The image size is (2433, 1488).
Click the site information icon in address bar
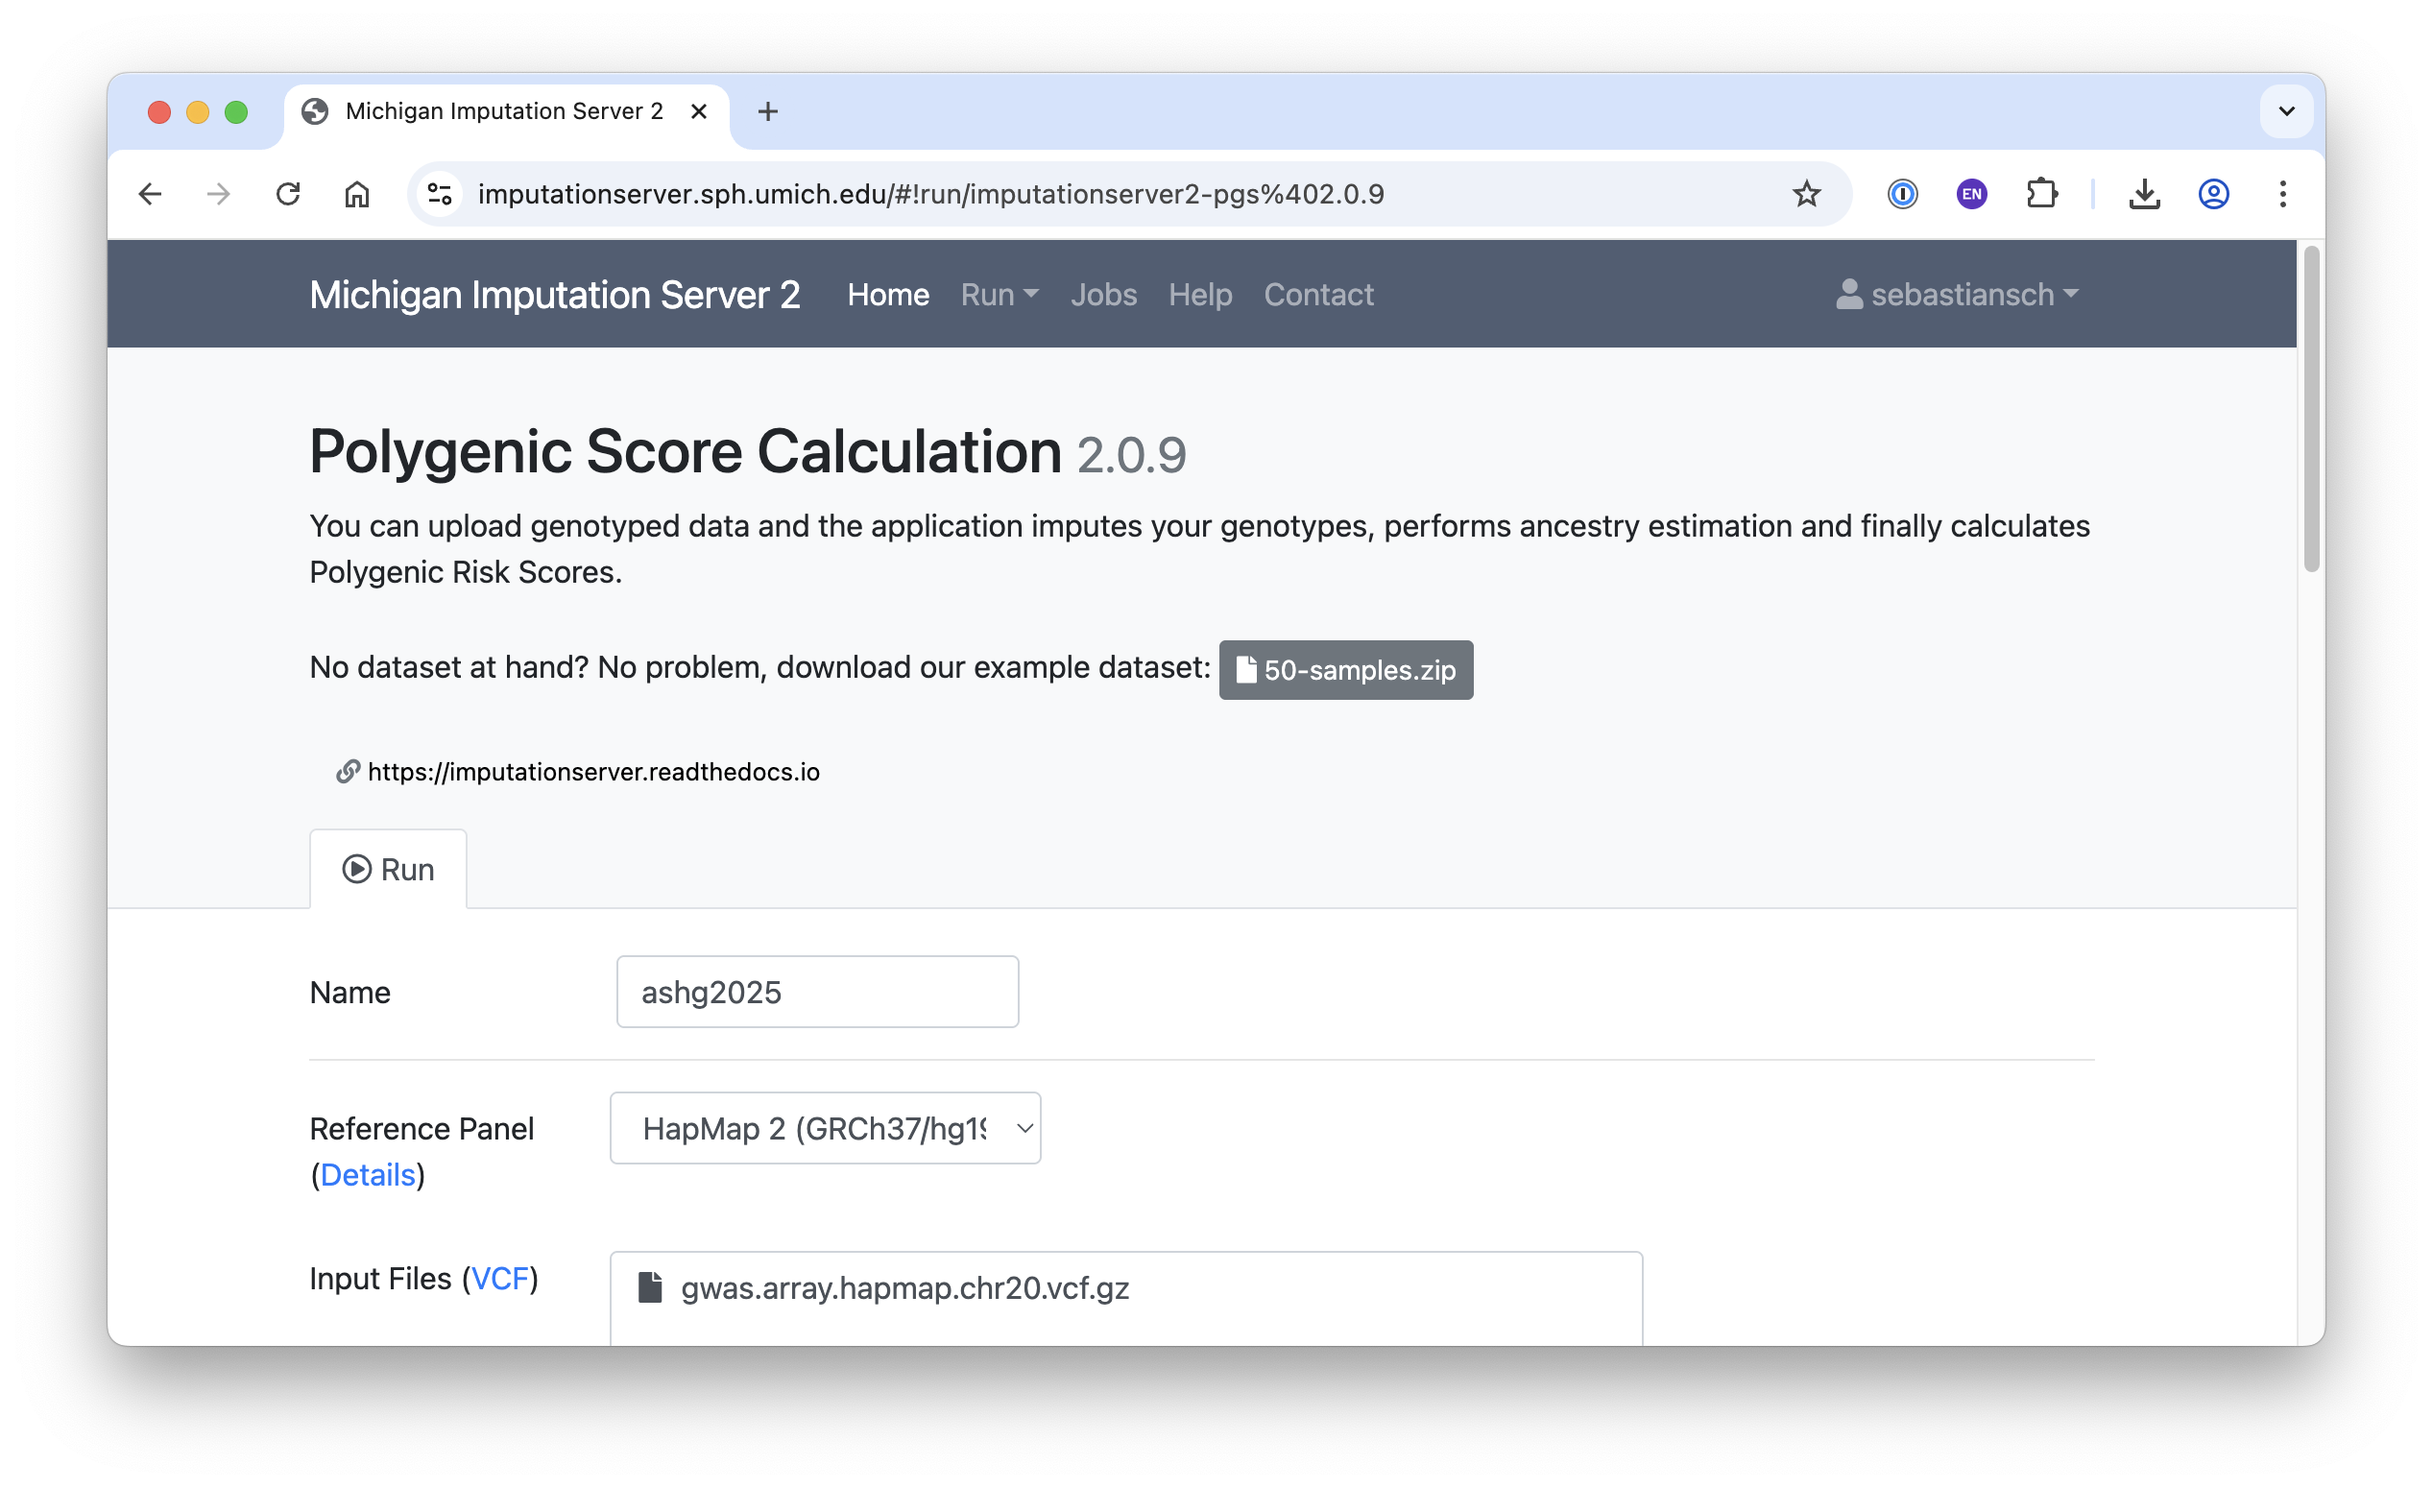441,194
